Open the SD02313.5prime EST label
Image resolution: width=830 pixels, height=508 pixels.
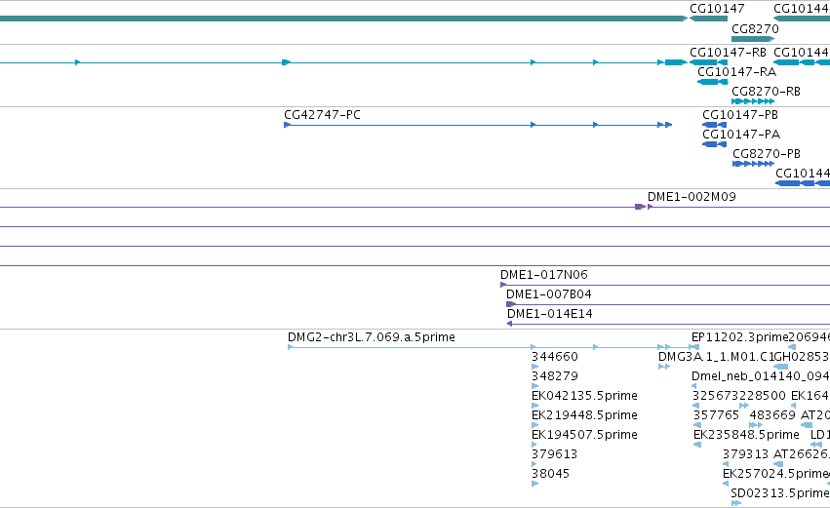tap(779, 493)
